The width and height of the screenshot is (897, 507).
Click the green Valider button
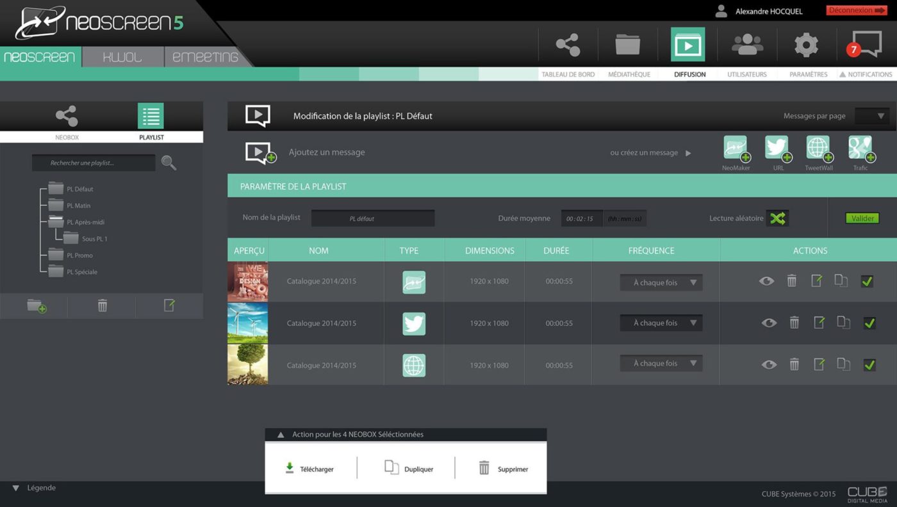click(862, 218)
